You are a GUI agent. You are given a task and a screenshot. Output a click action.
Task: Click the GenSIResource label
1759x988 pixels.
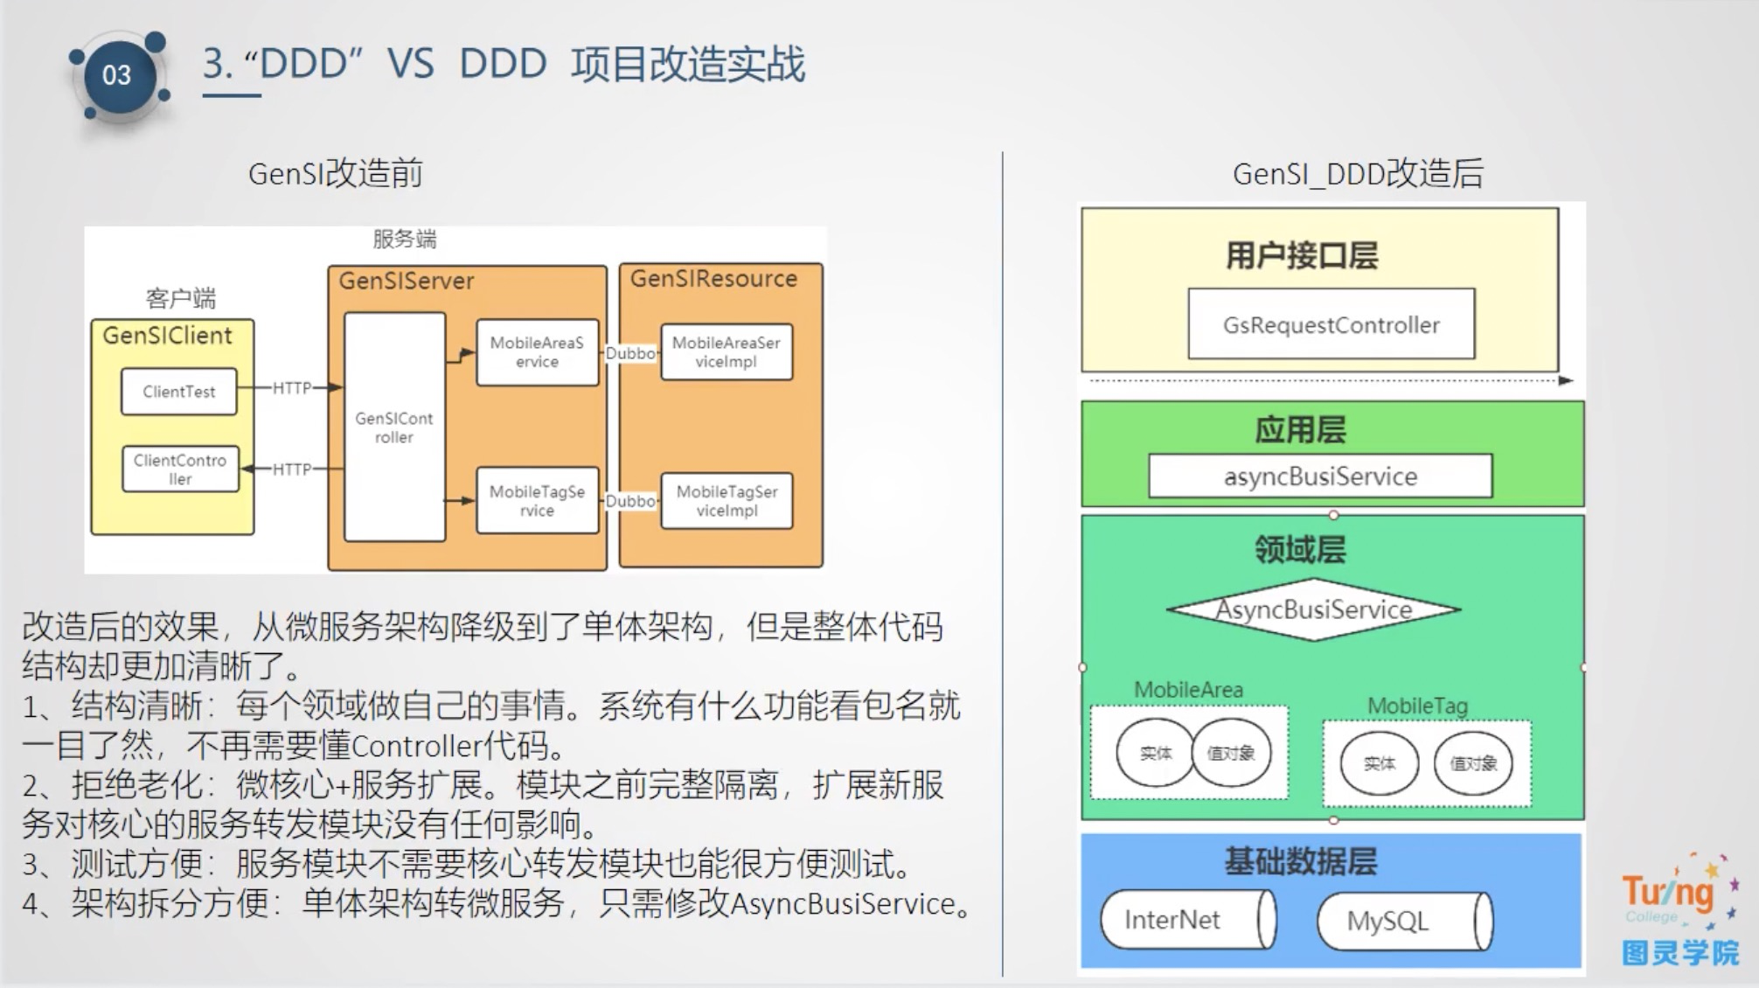713,279
